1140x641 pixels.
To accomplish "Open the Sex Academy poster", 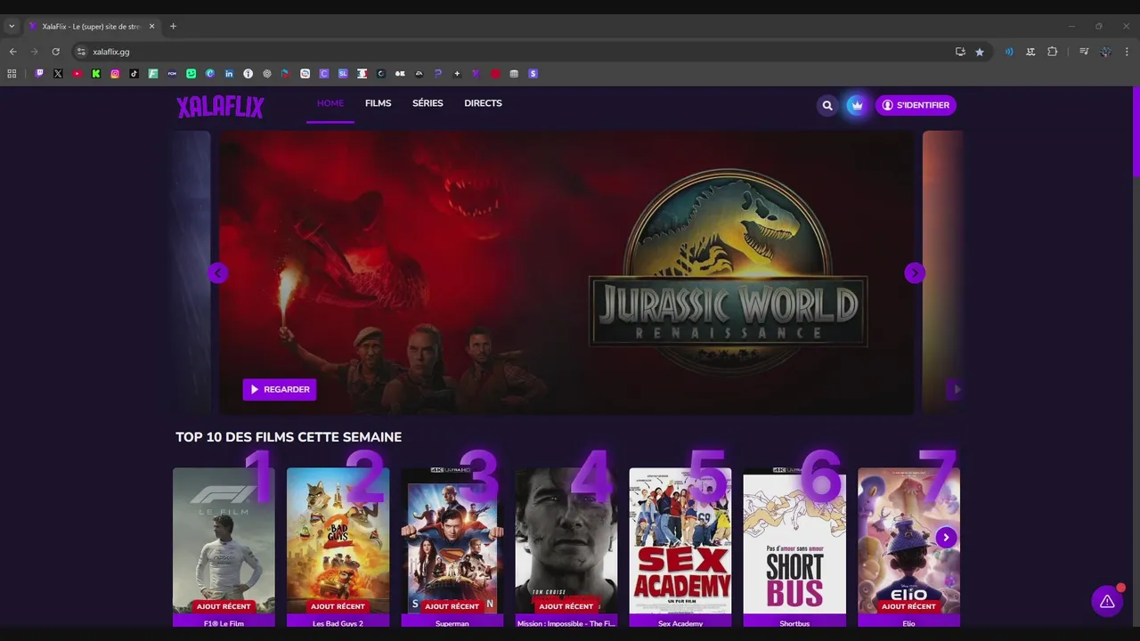I will [680, 541].
